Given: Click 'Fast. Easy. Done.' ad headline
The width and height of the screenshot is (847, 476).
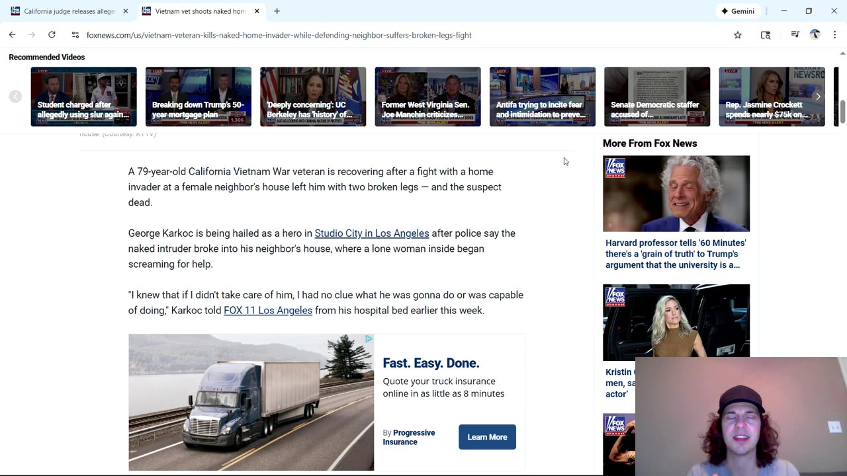Looking at the screenshot, I should click(431, 363).
